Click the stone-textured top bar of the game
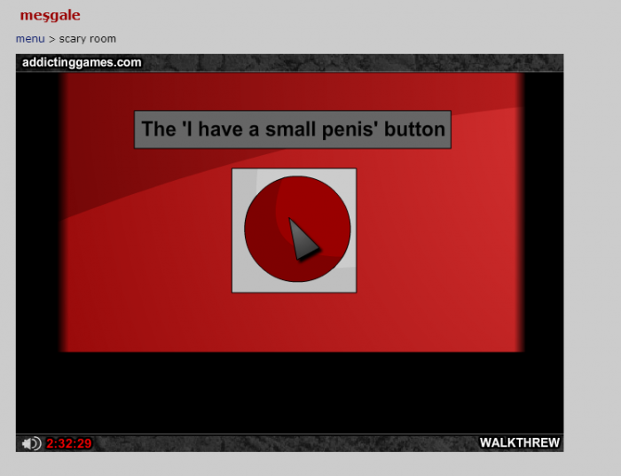 355,62
